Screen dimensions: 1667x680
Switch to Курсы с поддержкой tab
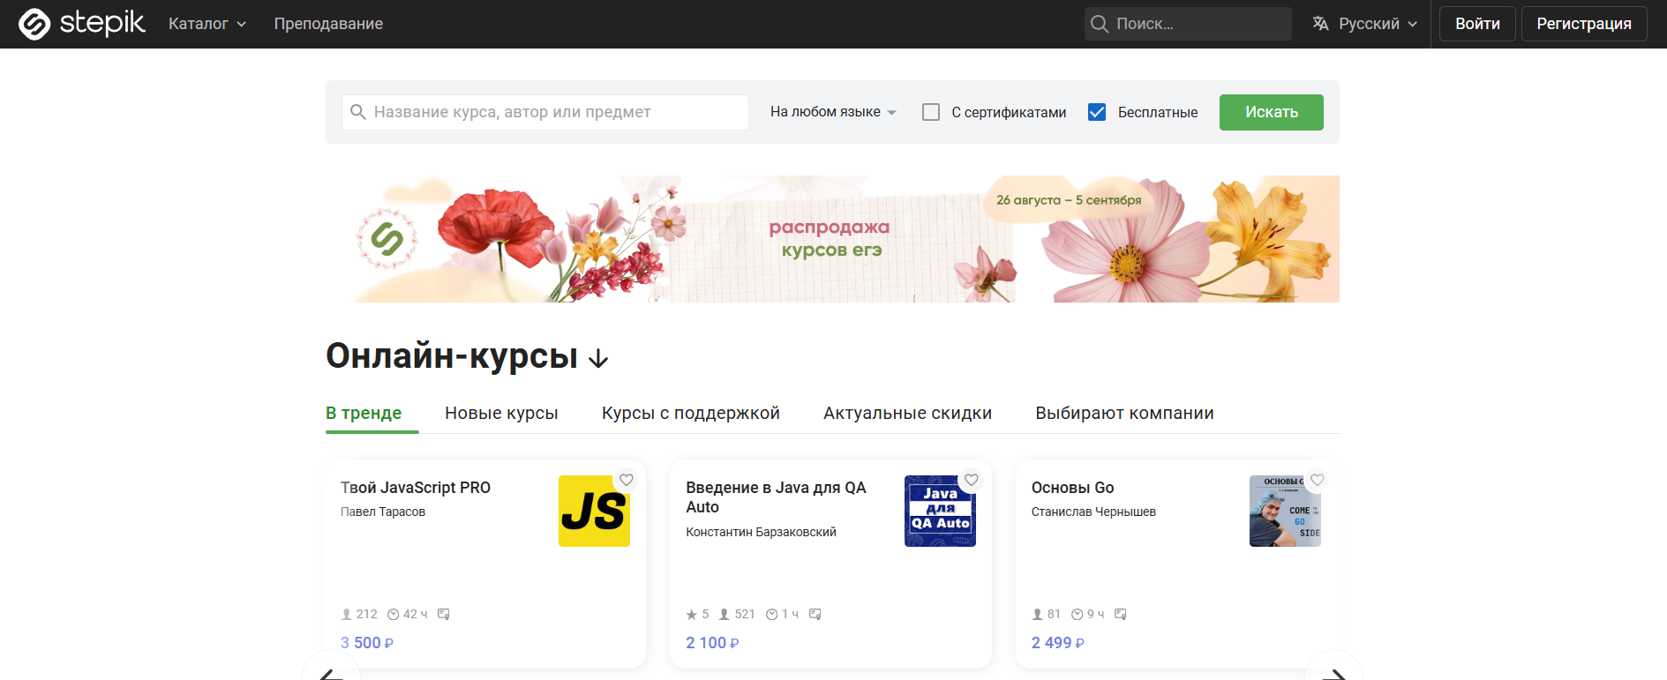(x=691, y=413)
